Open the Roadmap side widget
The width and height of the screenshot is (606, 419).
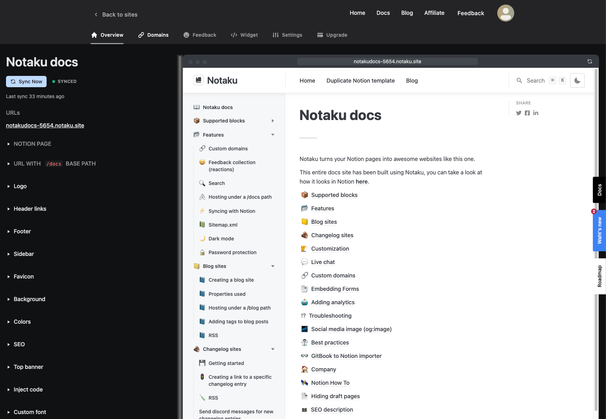point(599,276)
